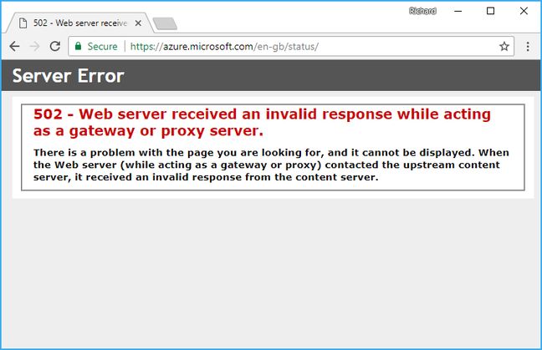
Task: Close the 502 Web server tab
Action: [139, 23]
